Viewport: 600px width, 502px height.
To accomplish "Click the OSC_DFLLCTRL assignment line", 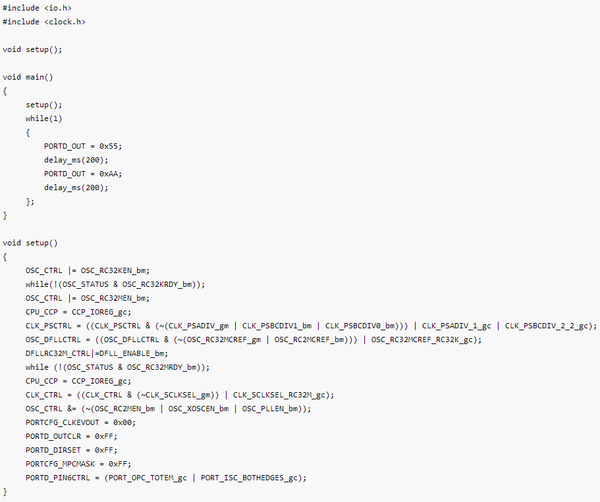I will coord(254,339).
